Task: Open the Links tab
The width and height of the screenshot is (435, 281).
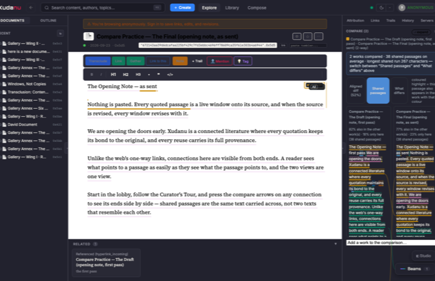Action: [375, 21]
